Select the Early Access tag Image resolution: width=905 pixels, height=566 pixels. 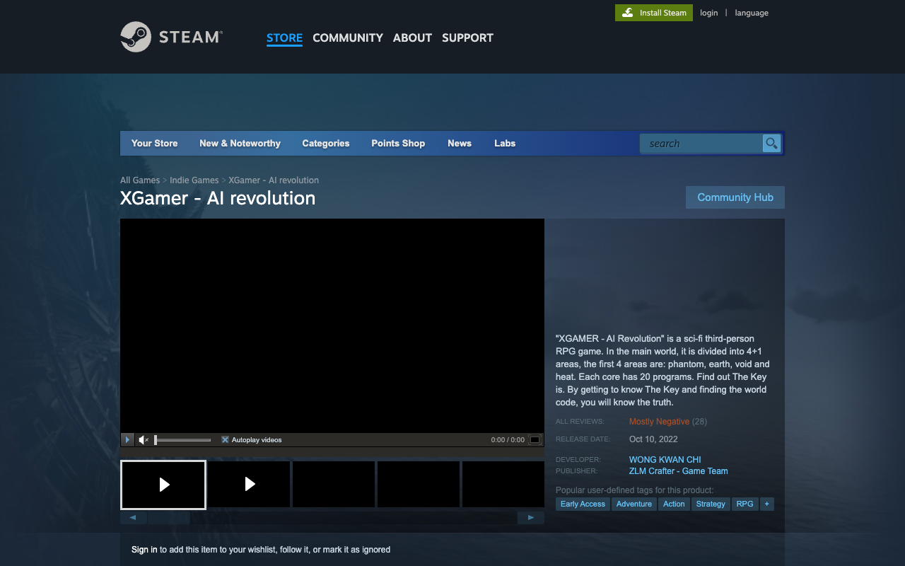(x=583, y=504)
